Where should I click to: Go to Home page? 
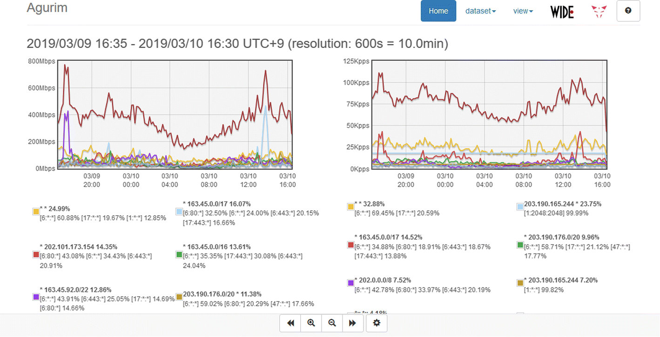tap(438, 11)
